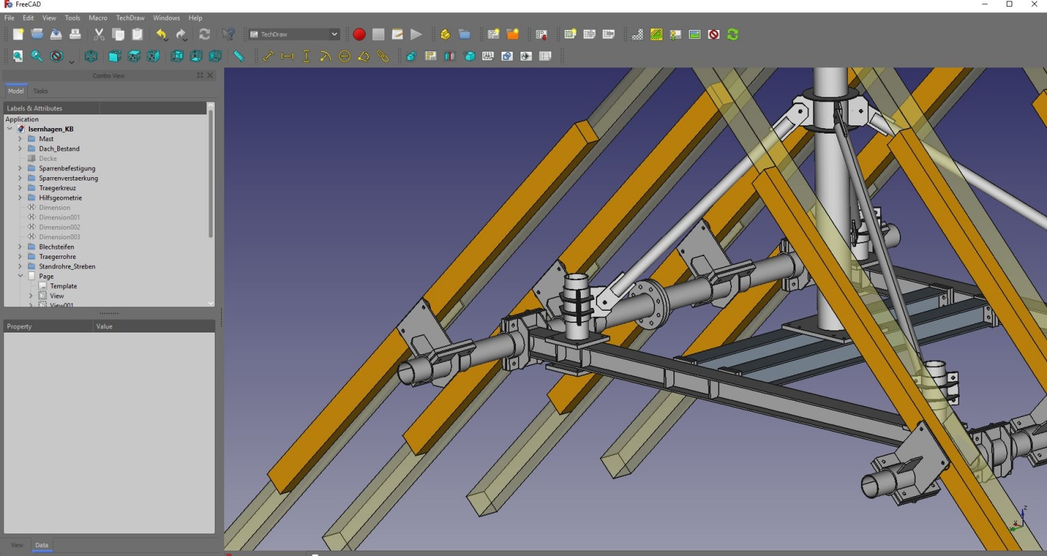Click the green refresh arrows icon
Viewport: 1047px width, 556px height.
pyautogui.click(x=733, y=34)
